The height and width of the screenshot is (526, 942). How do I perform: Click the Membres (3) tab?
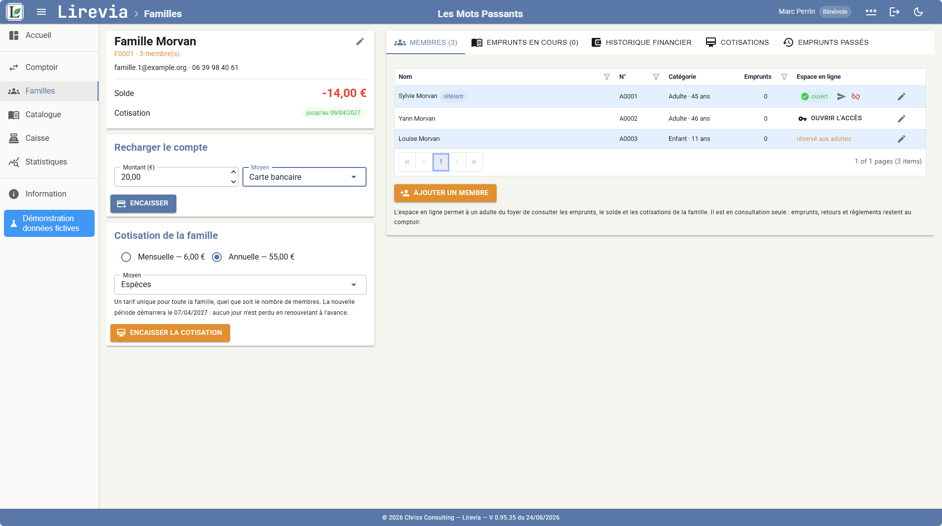coord(426,42)
